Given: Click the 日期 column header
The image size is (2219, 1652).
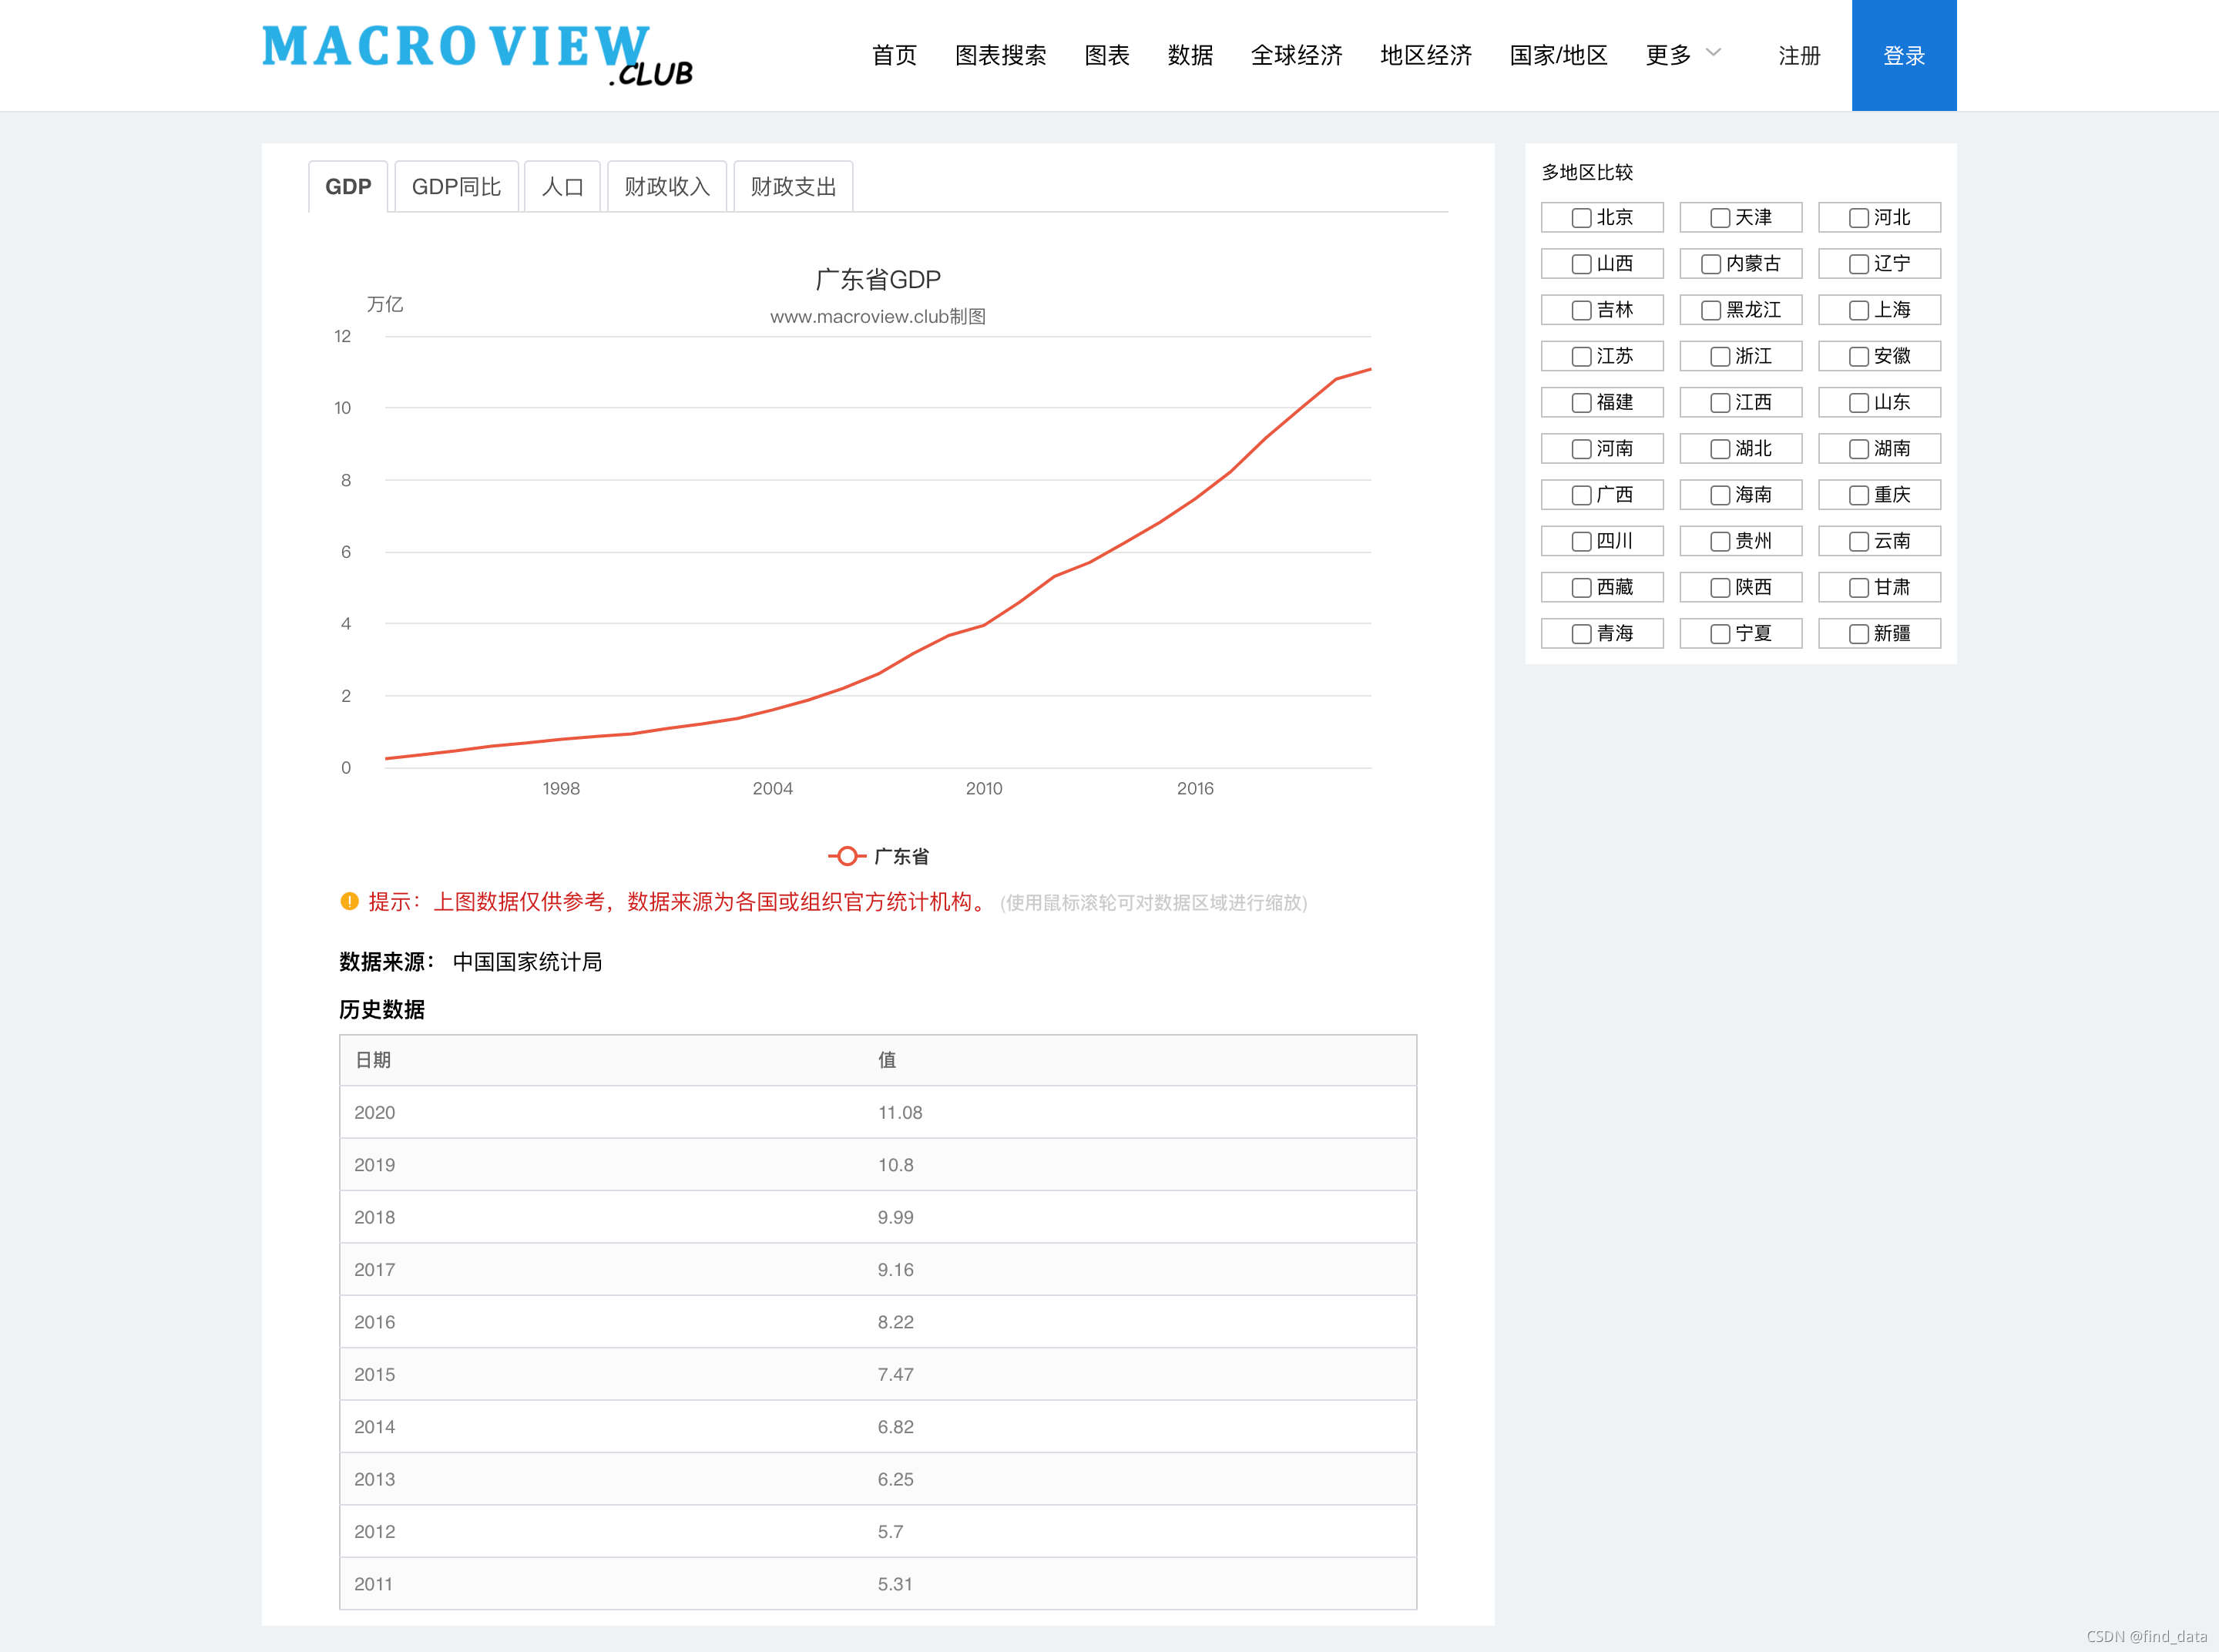Looking at the screenshot, I should coord(373,1060).
